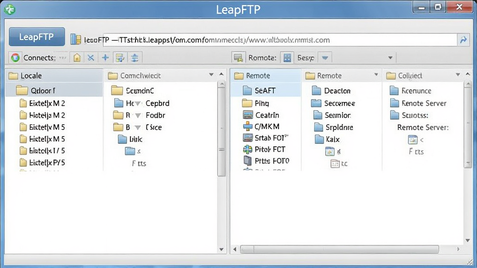Click the Pitok FCT icon

pos(248,149)
